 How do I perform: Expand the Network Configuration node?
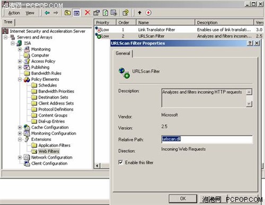(20, 157)
